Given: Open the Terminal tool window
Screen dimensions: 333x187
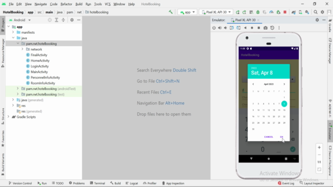Looking at the screenshot, I should tap(97, 183).
